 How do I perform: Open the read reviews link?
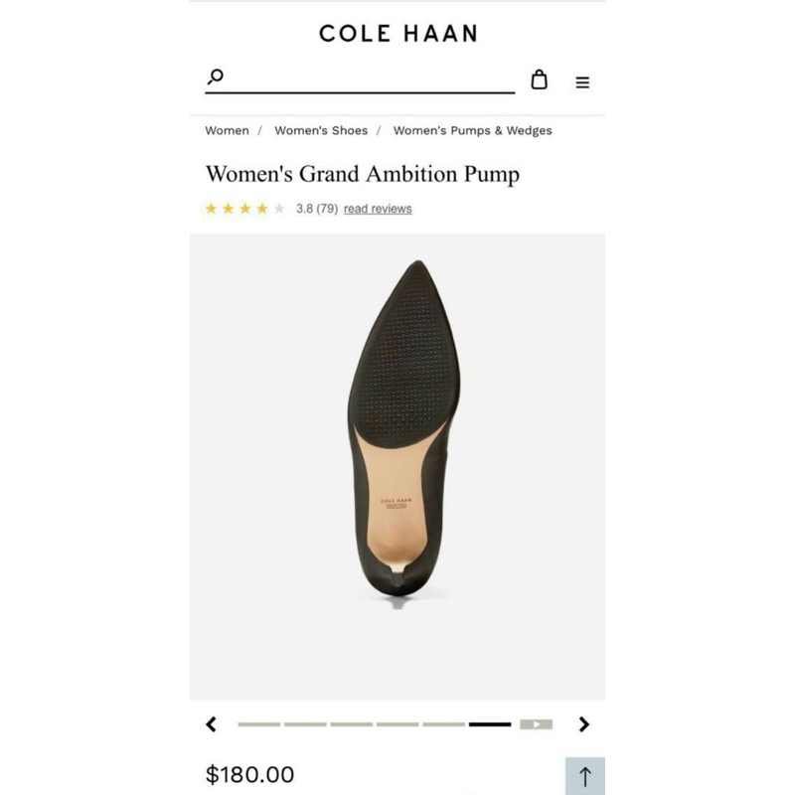tap(378, 209)
